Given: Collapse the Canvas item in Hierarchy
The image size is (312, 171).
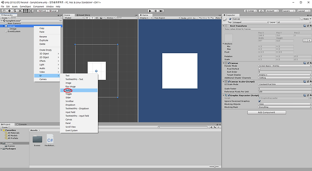Looking at the screenshot, I should [4, 26].
